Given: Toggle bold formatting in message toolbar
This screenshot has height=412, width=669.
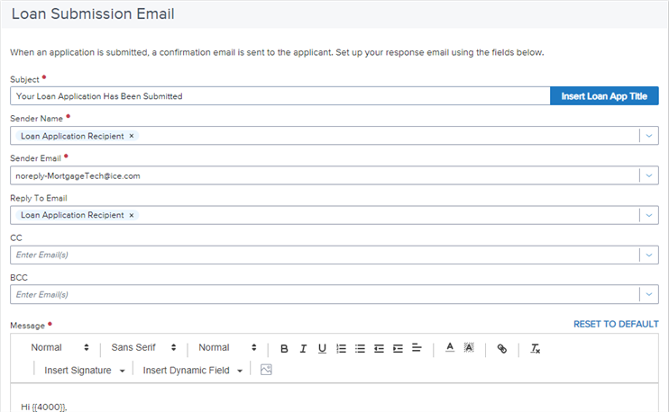Looking at the screenshot, I should coord(284,348).
